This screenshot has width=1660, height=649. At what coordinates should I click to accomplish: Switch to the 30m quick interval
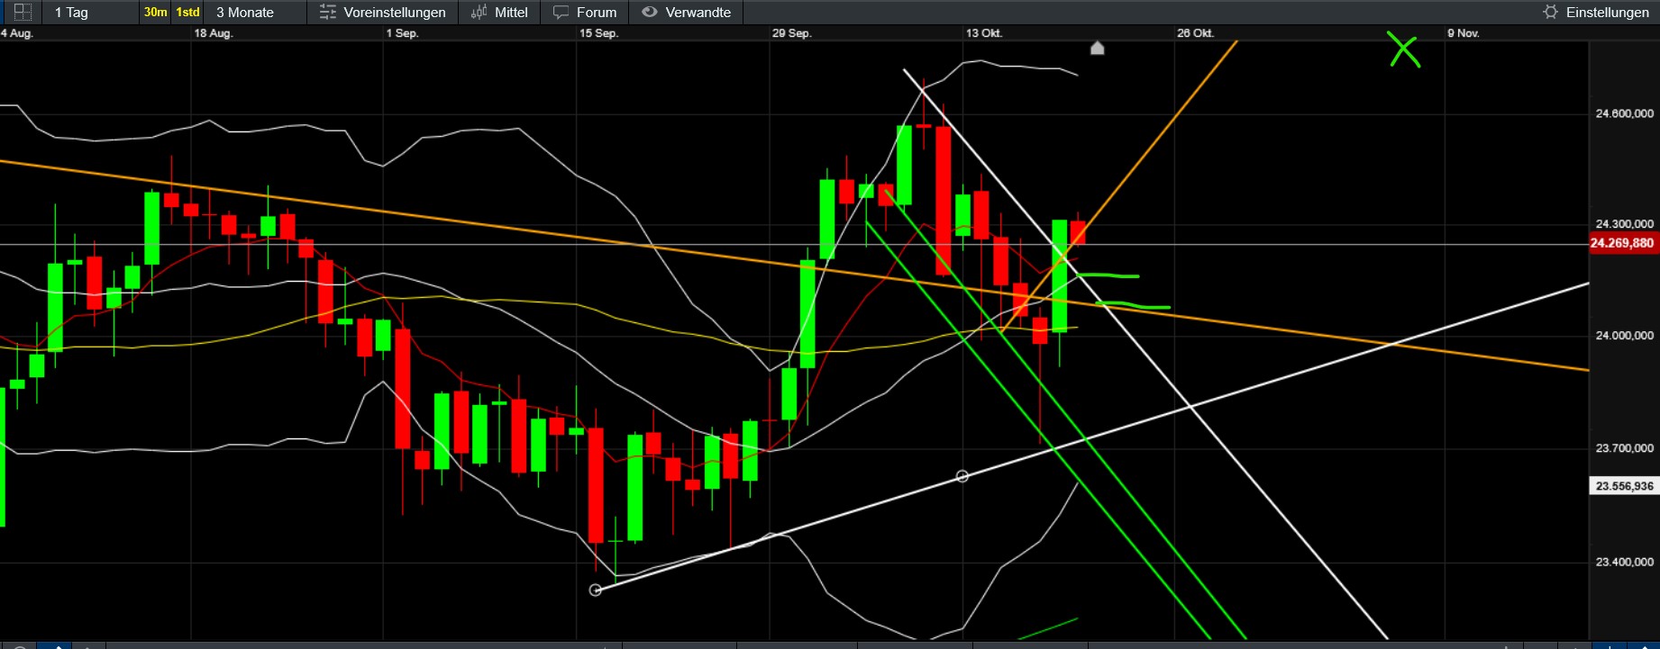[155, 13]
